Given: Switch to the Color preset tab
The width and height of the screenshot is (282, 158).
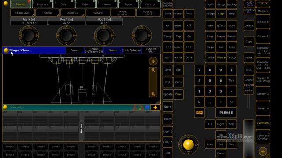Looking at the screenshot, I should coord(85,4).
